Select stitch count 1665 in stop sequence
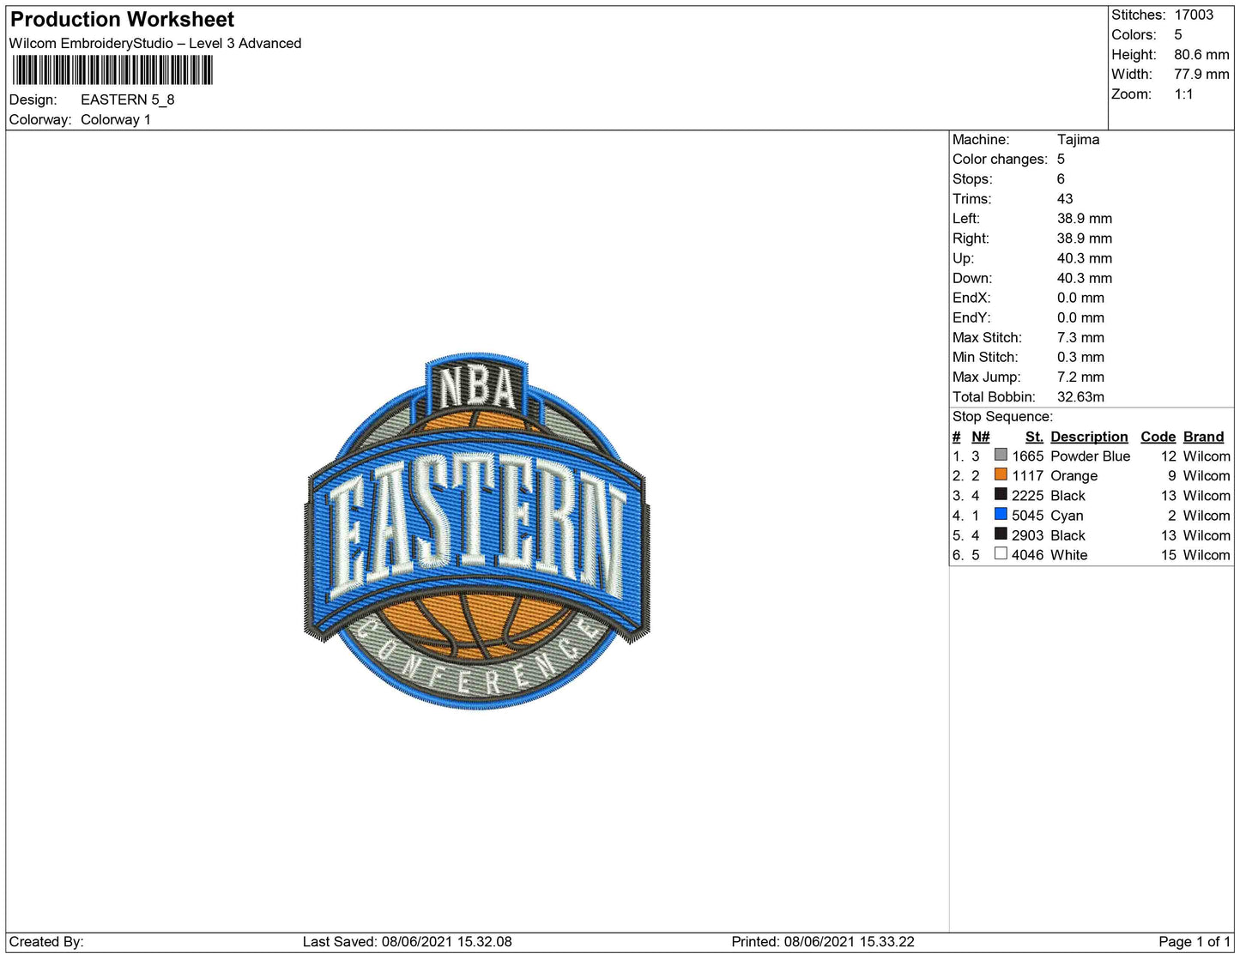This screenshot has width=1240, height=954. pos(1027,456)
